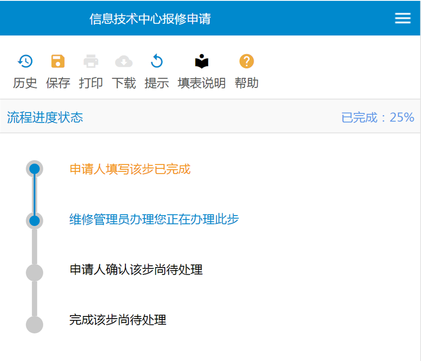The image size is (421, 361).
Task: Select the second blue step node for 维修管理员办理
Action: coord(34,220)
